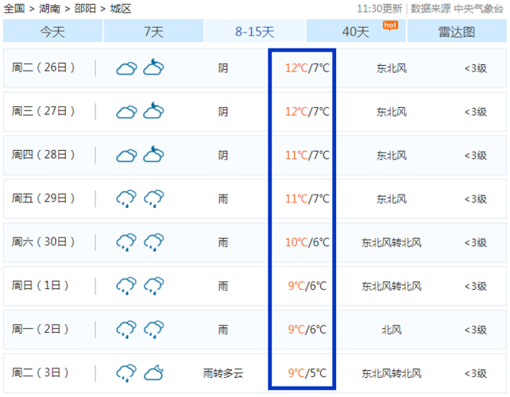Open the 40天 forecast tab

tap(356, 31)
